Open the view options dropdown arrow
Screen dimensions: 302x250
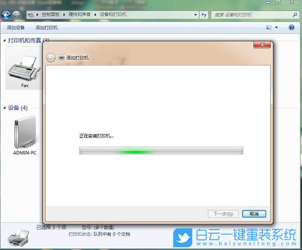[277, 28]
